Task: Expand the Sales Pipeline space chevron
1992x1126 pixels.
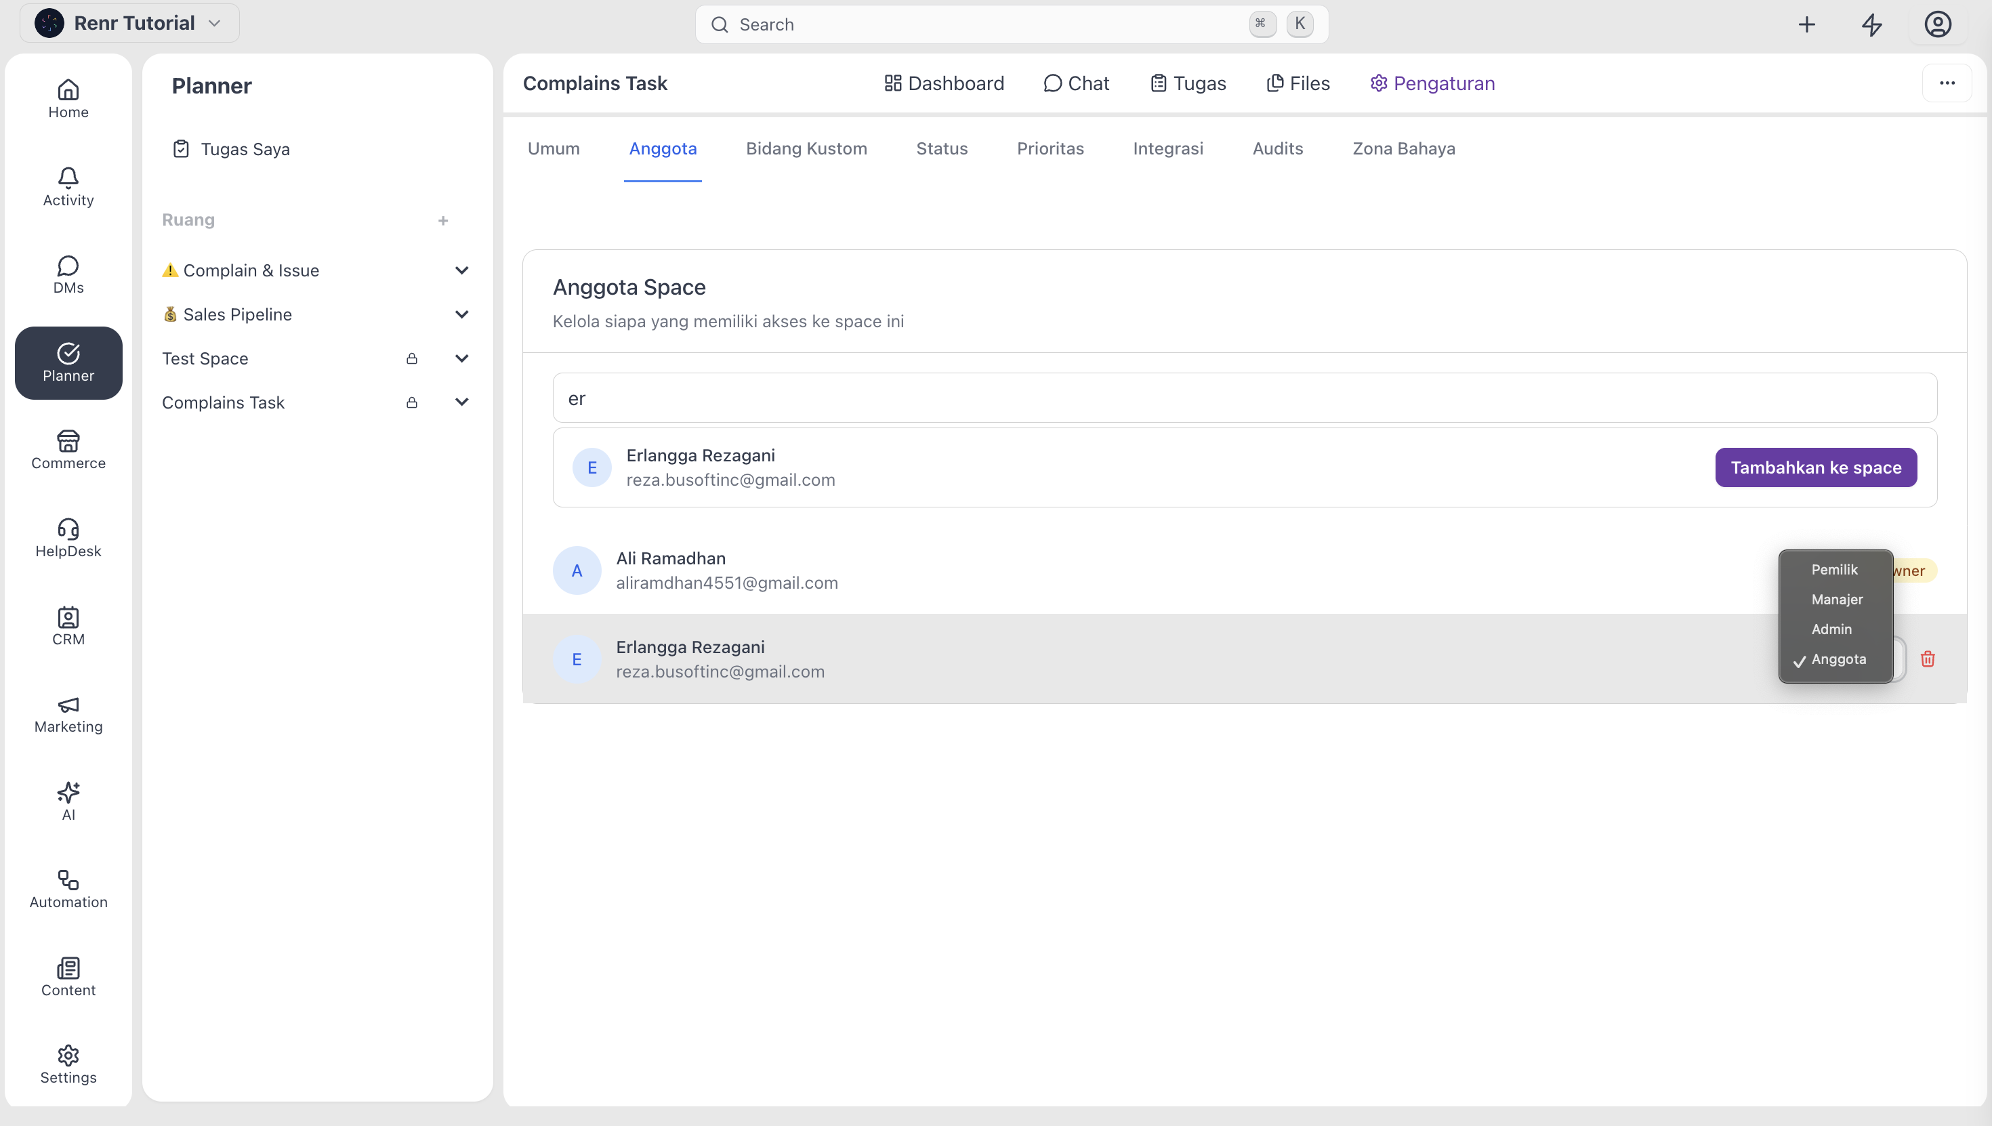Action: pyautogui.click(x=461, y=315)
